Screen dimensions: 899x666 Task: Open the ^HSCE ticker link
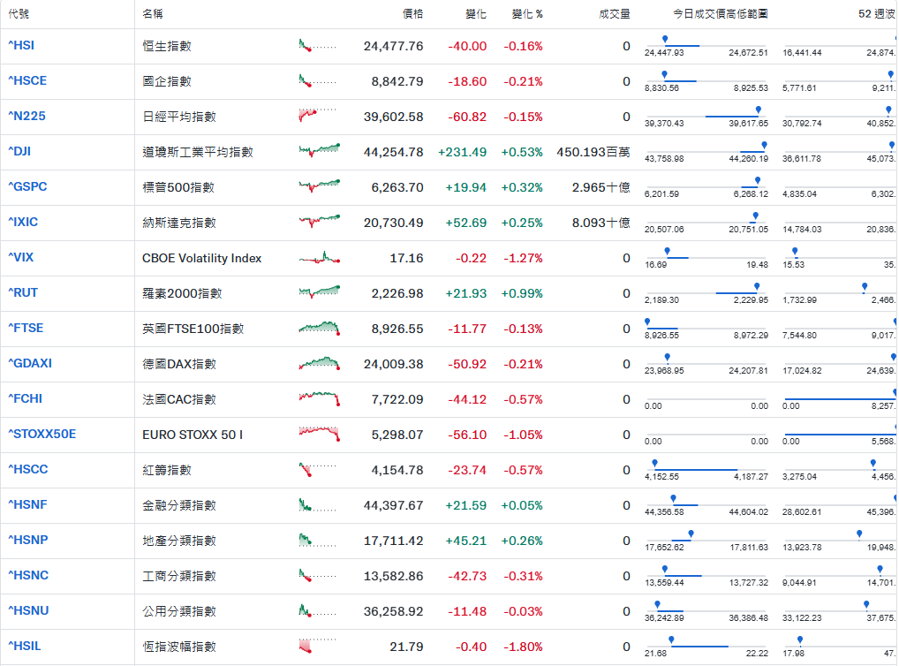click(x=27, y=81)
